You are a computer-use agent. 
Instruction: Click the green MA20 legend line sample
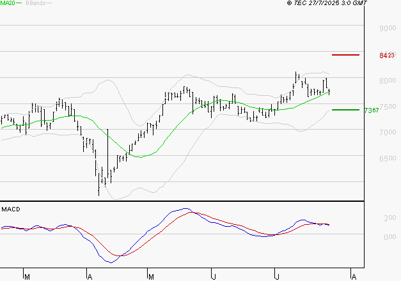click(x=20, y=4)
